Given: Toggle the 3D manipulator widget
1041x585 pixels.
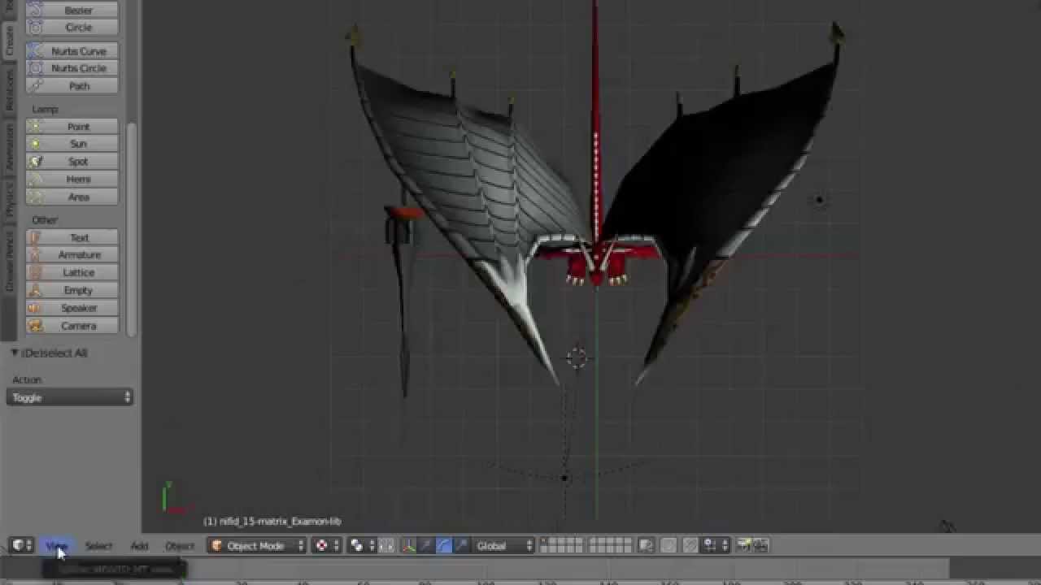Looking at the screenshot, I should pos(408,545).
